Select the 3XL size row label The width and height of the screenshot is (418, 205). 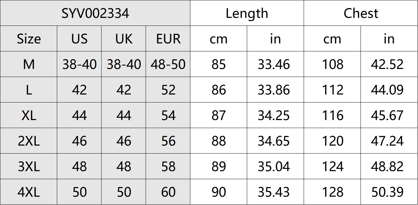(29, 167)
